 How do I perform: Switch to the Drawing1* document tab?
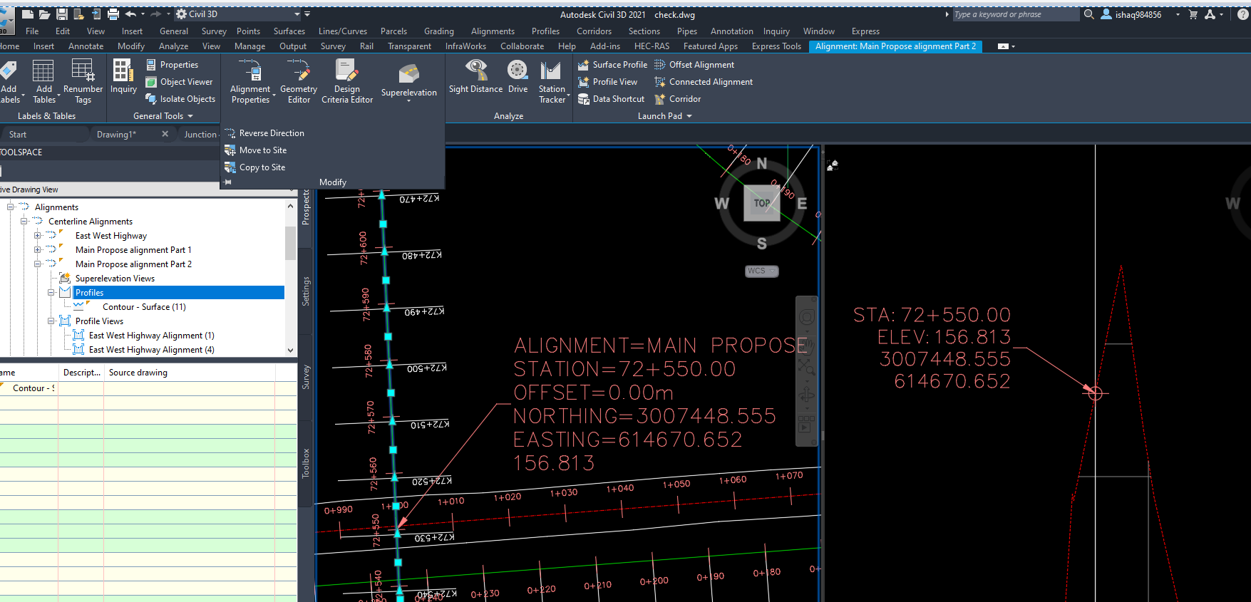click(116, 135)
